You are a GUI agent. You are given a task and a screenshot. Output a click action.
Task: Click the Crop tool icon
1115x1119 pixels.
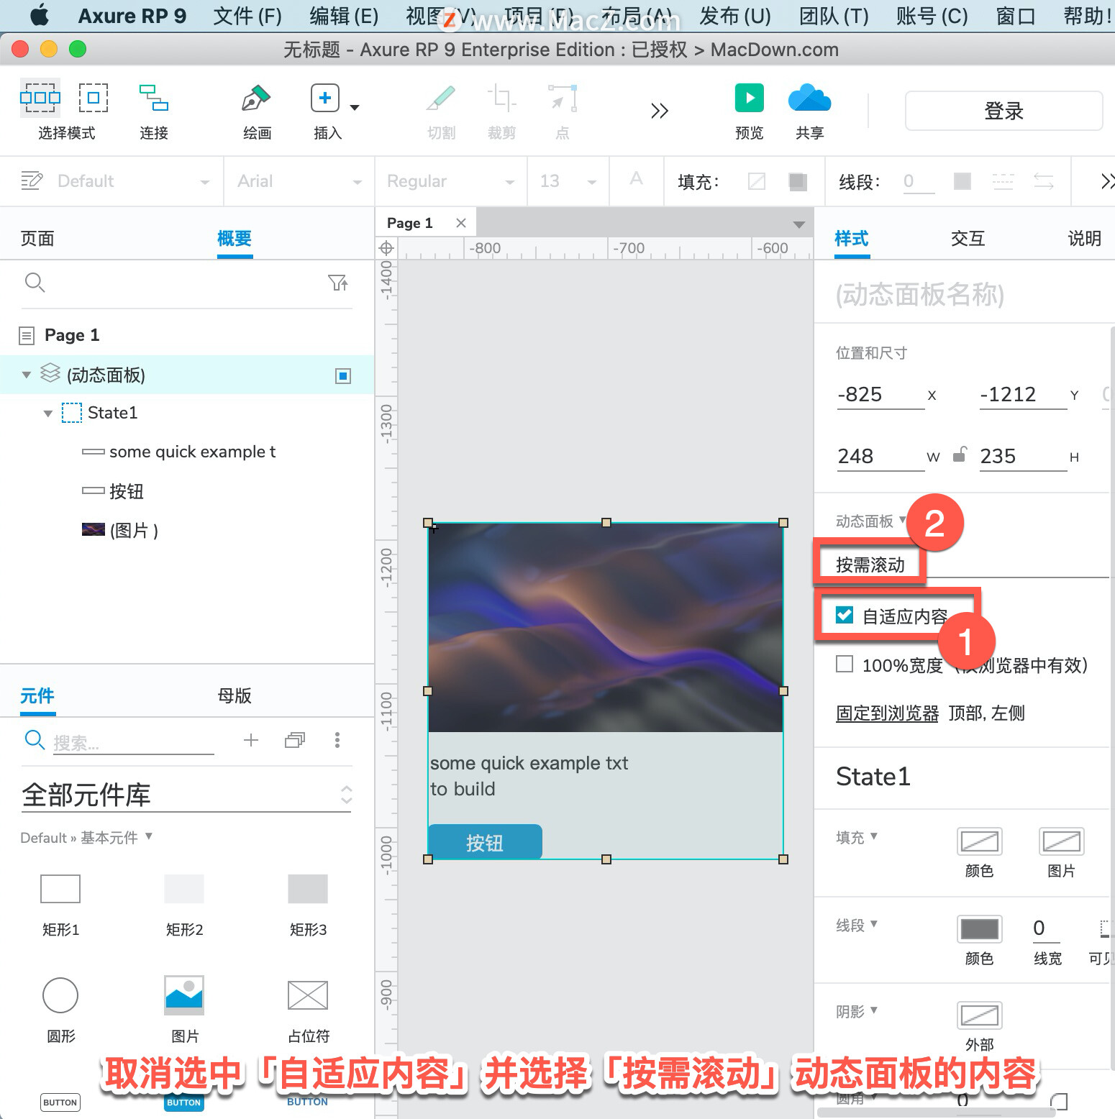point(501,98)
